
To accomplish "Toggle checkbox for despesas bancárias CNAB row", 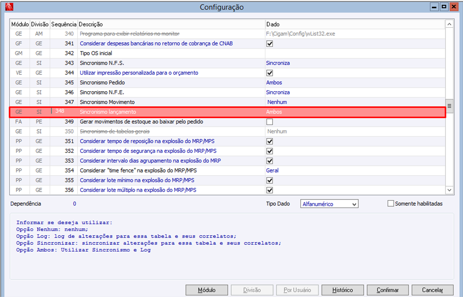I will pyautogui.click(x=269, y=44).
